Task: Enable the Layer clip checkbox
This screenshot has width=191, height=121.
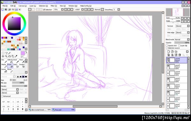Action: pos(179,45)
